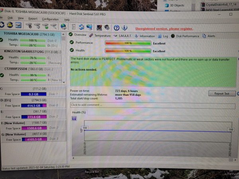
Task: Click the 'Click to add comment' field
Action: (153, 105)
